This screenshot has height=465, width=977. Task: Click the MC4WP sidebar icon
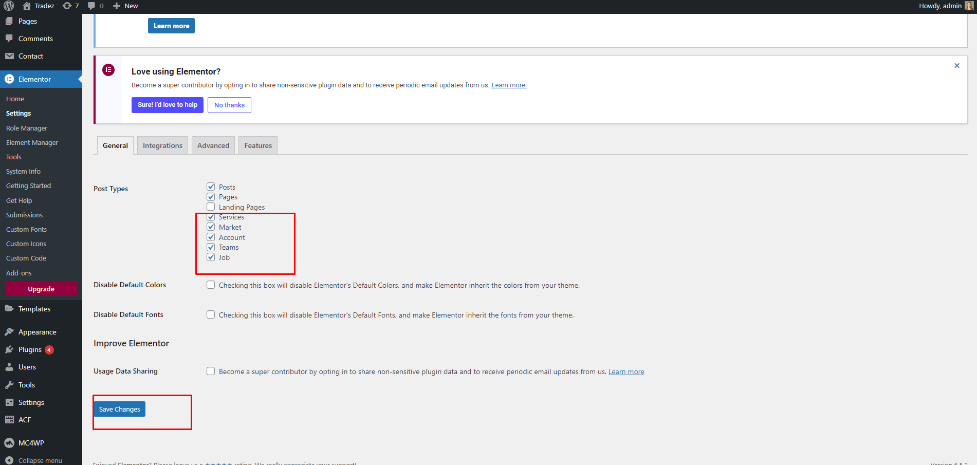point(9,443)
